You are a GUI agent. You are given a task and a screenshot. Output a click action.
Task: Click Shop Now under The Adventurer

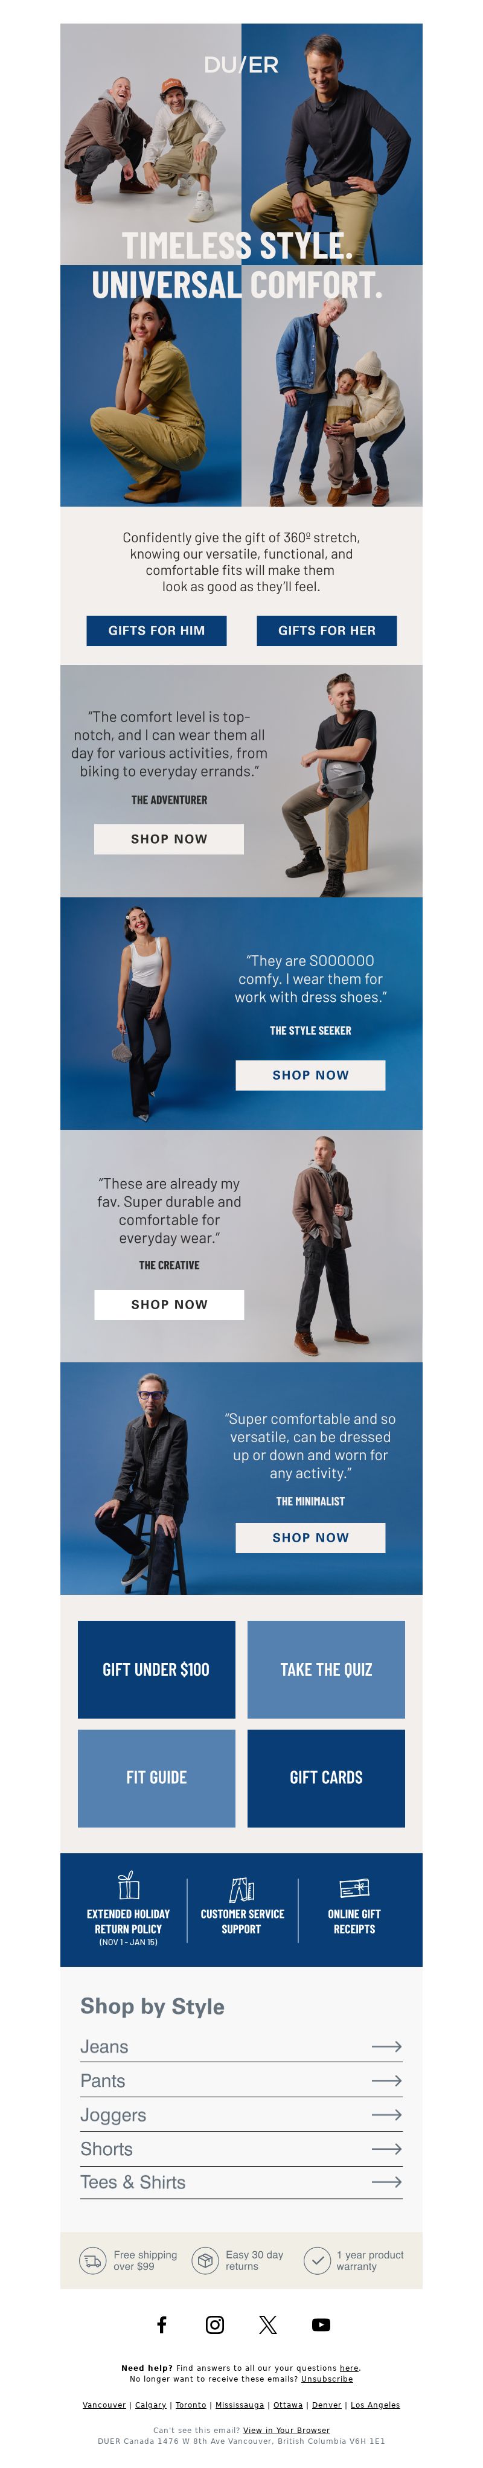click(x=168, y=838)
